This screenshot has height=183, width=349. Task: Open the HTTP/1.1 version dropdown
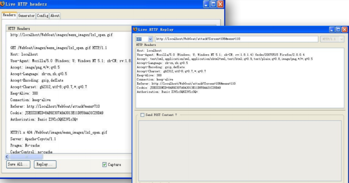click(x=332, y=39)
